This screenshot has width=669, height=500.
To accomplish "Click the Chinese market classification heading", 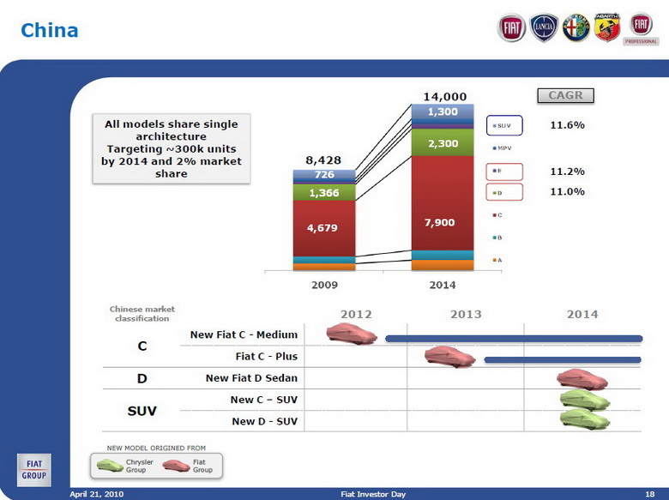I will [x=142, y=314].
